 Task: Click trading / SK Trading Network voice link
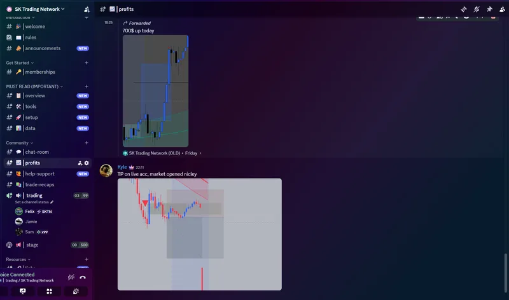tap(29, 280)
